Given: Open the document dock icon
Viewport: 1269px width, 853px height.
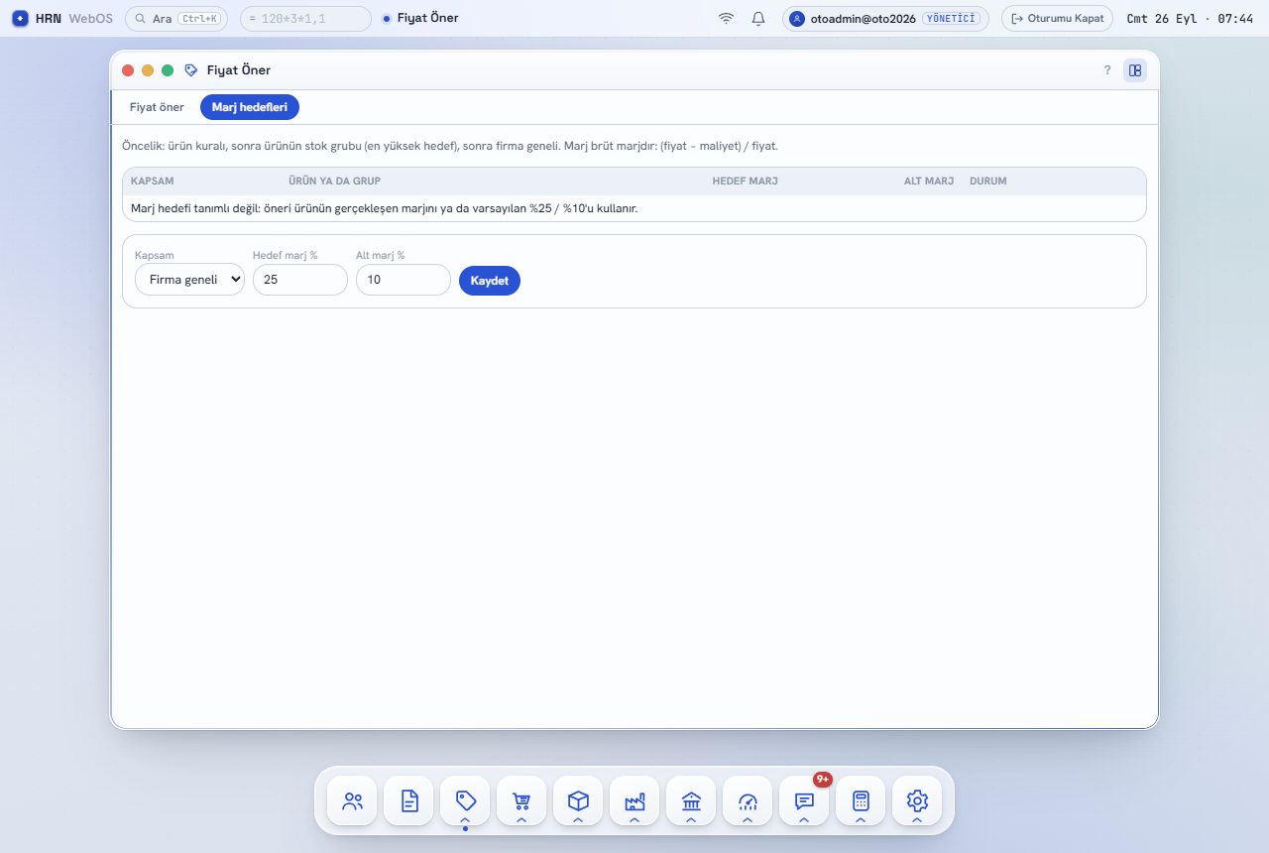Looking at the screenshot, I should tap(408, 800).
